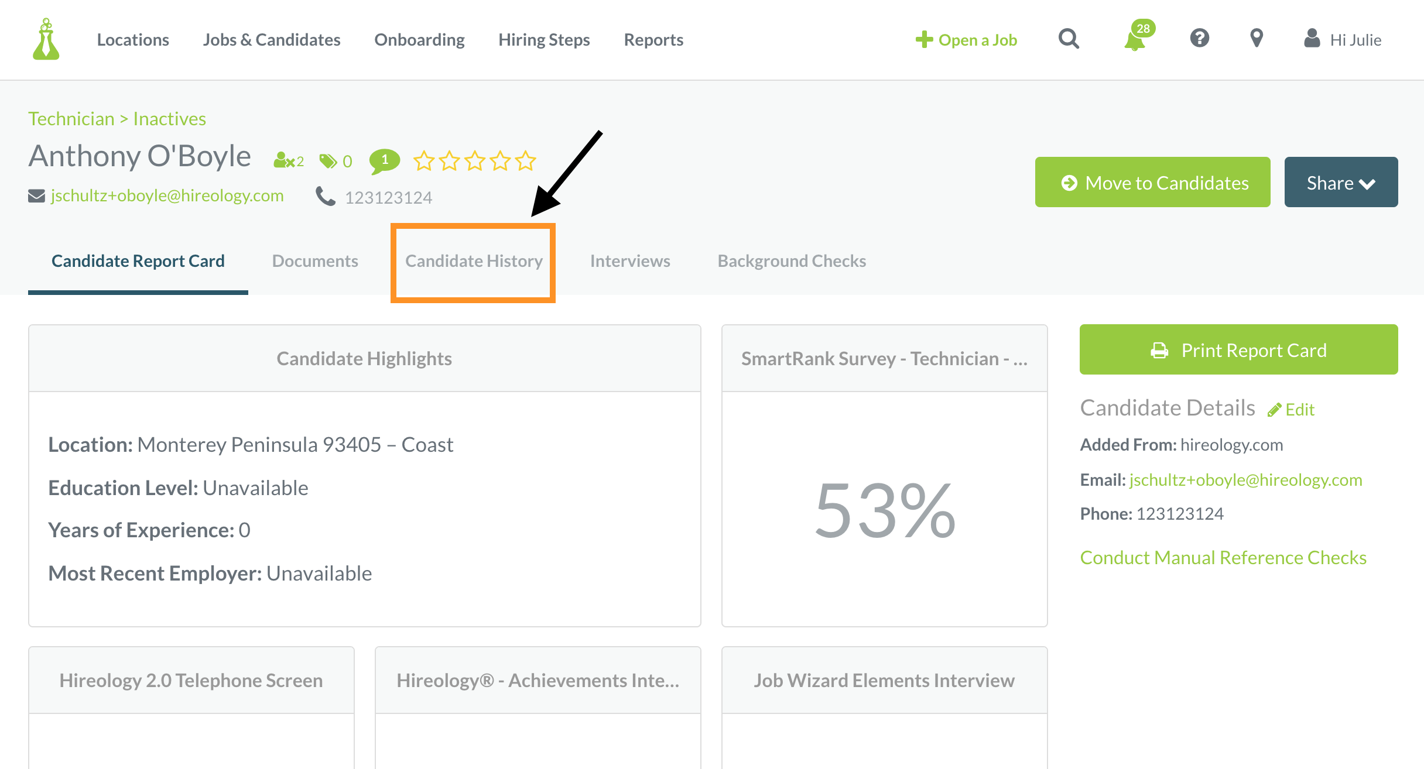
Task: Click Move to Candidates button
Action: tap(1152, 182)
